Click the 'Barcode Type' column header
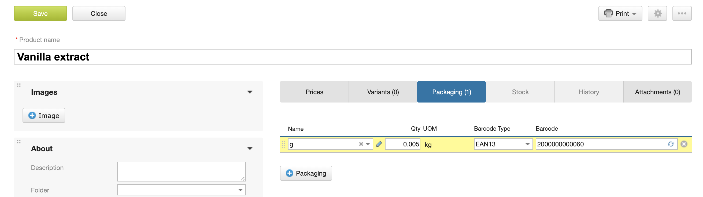 (x=492, y=128)
